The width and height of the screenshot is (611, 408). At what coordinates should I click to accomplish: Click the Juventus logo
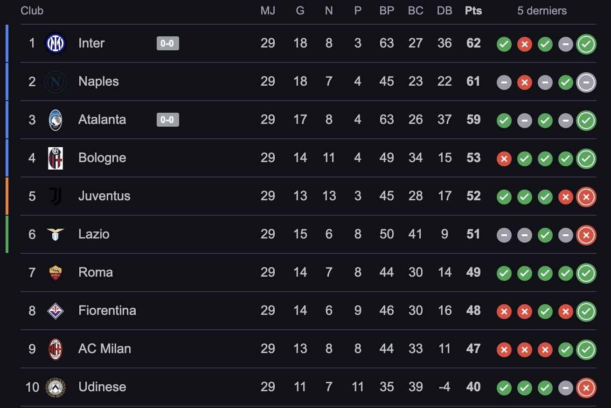click(56, 196)
